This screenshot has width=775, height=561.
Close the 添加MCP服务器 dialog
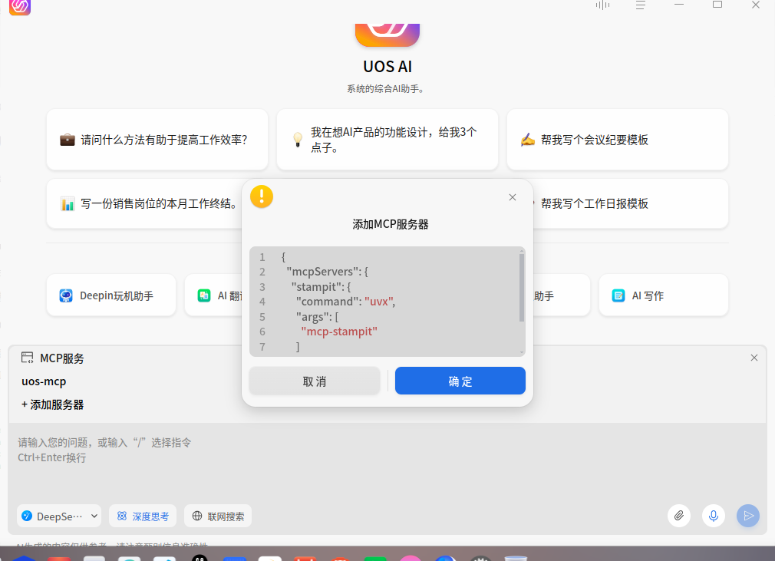[x=513, y=197]
